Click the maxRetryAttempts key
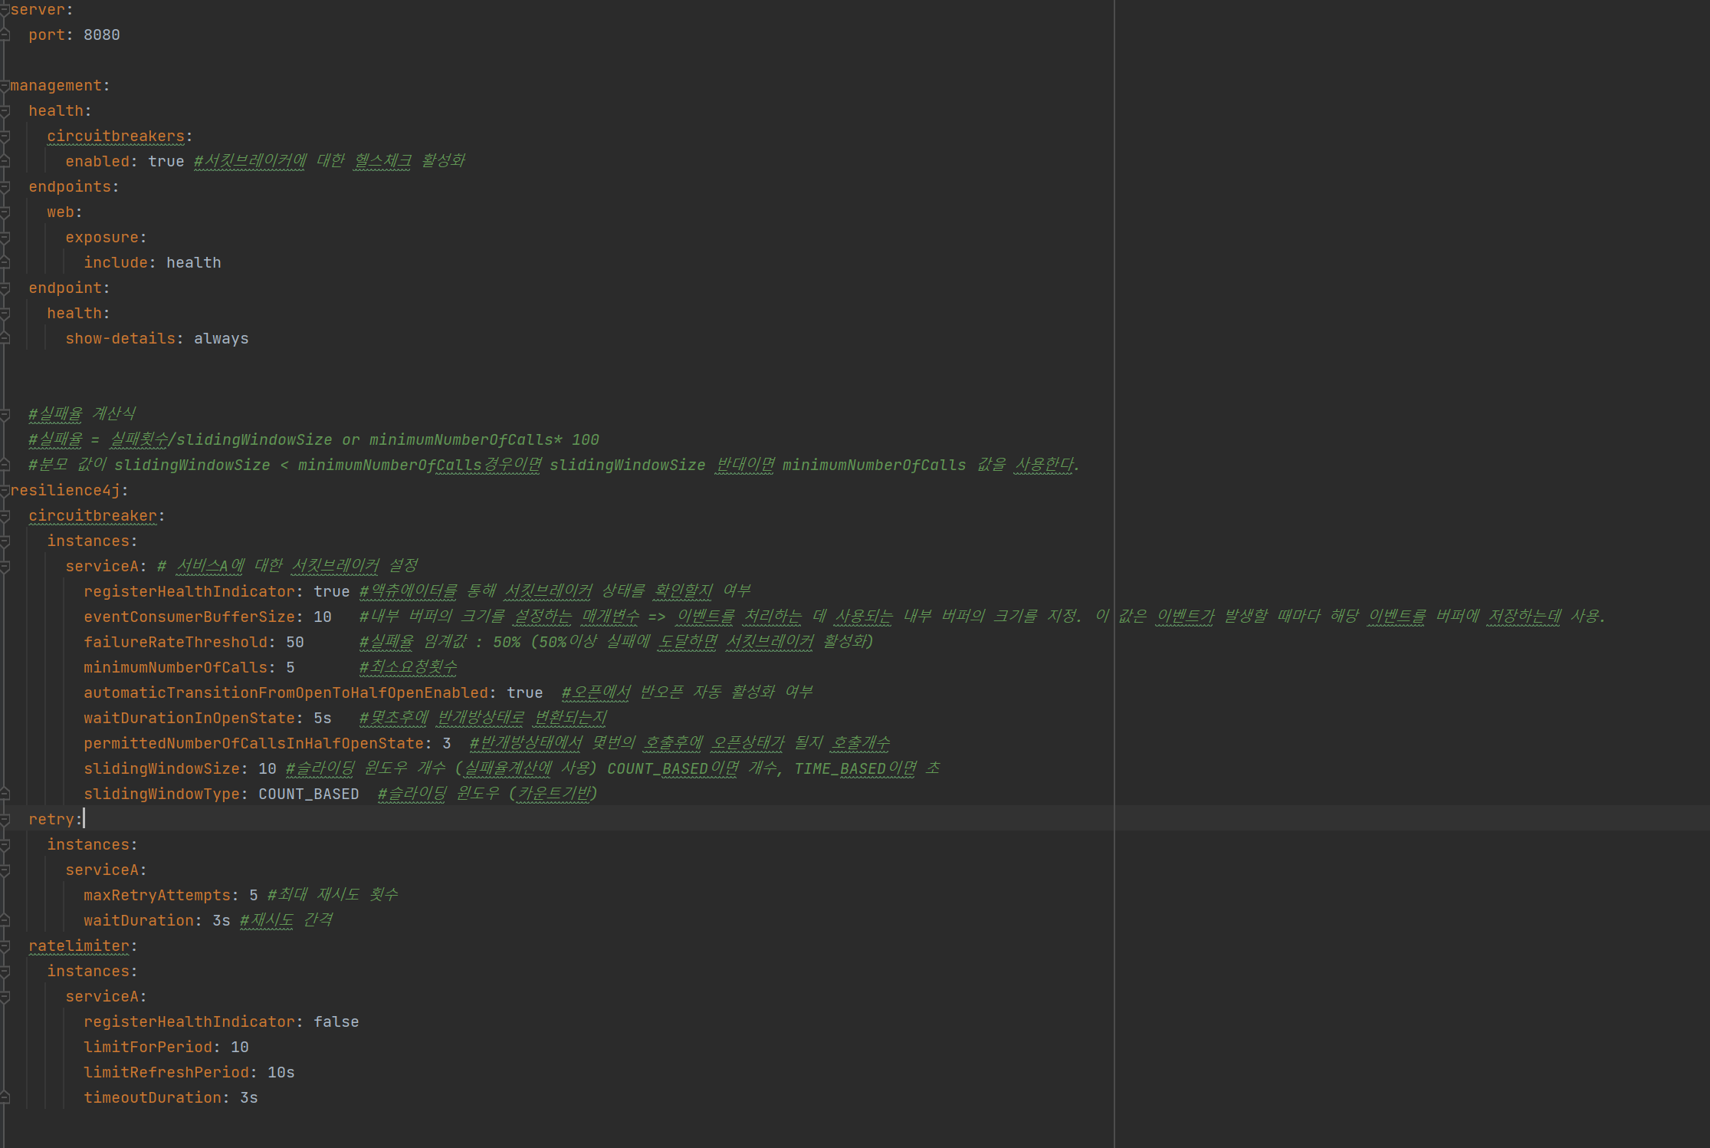The height and width of the screenshot is (1148, 1710). click(156, 896)
